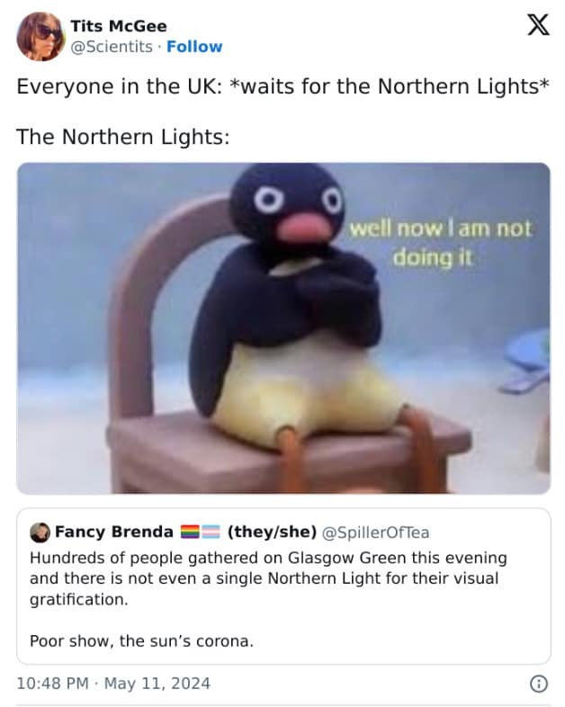Click the trans flag emoji
This screenshot has width=565, height=707.
click(211, 532)
